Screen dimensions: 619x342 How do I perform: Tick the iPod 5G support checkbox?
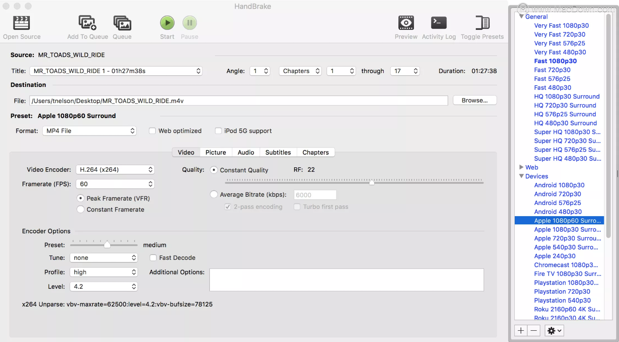click(x=218, y=131)
